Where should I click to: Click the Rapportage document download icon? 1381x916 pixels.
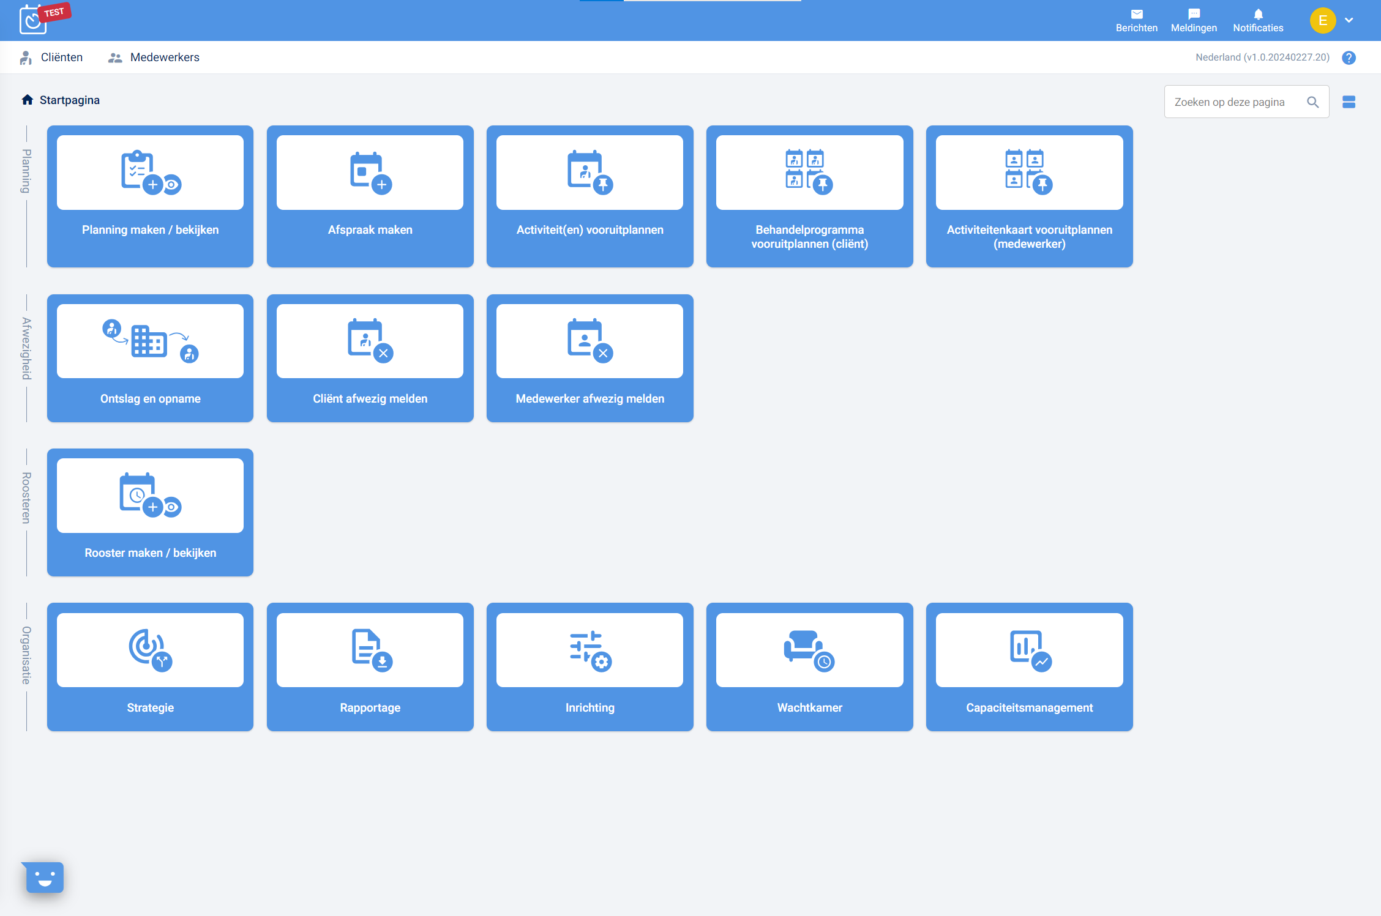tap(372, 650)
